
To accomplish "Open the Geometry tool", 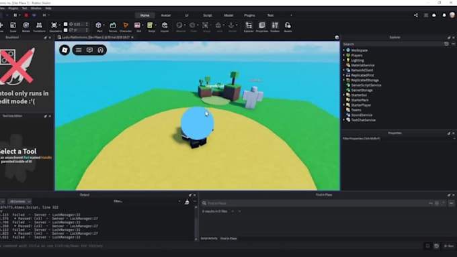I will (x=54, y=27).
